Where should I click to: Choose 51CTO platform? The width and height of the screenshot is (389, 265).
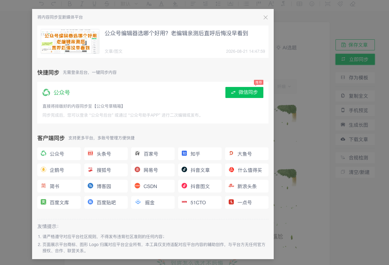200,203
